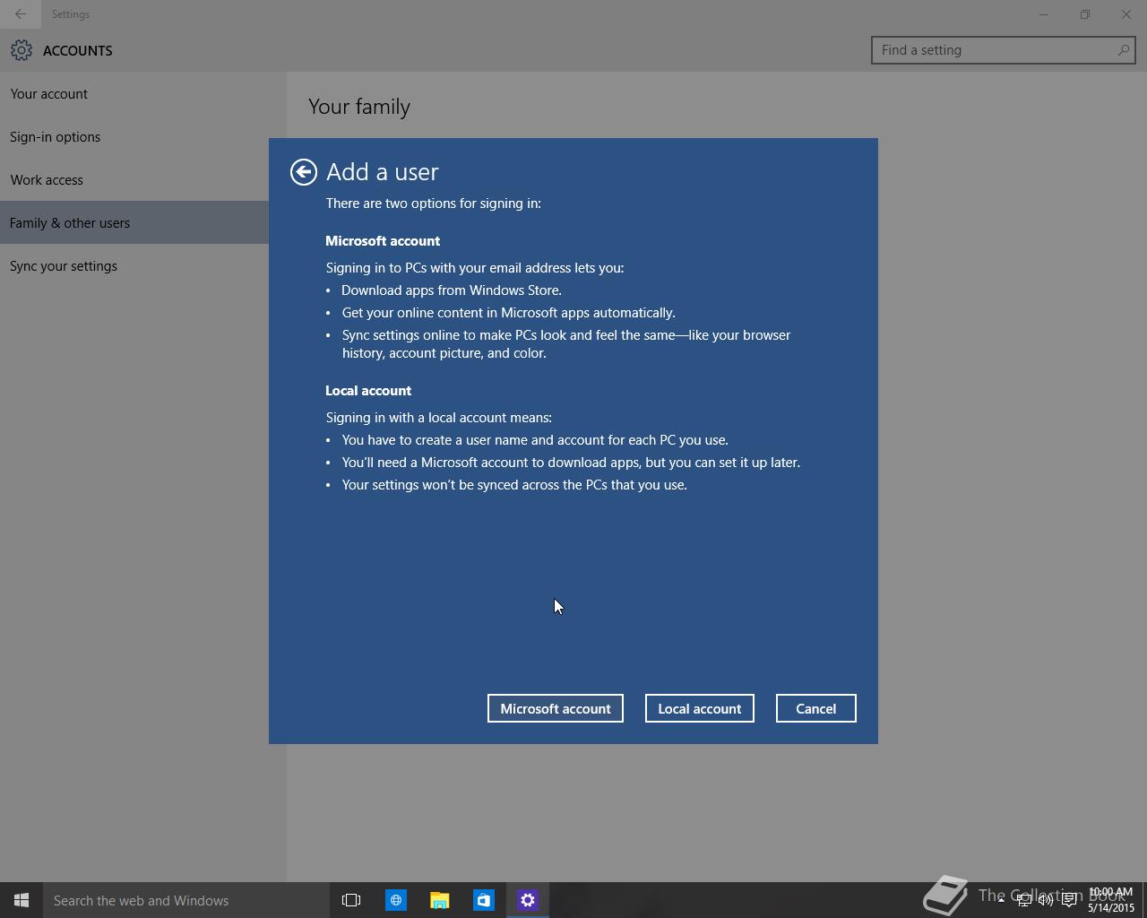Open Task View from the taskbar
Screen dimensions: 1147x918
click(x=351, y=900)
